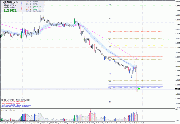Click the Tokyo session clock row

(x=31, y=3)
